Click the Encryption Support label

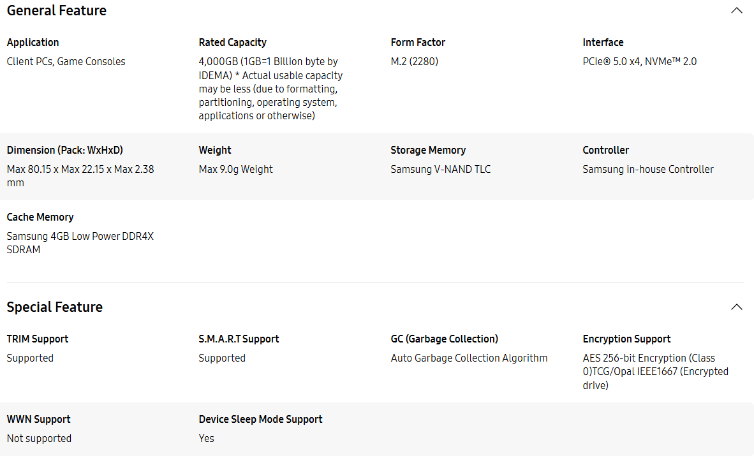pyautogui.click(x=626, y=339)
